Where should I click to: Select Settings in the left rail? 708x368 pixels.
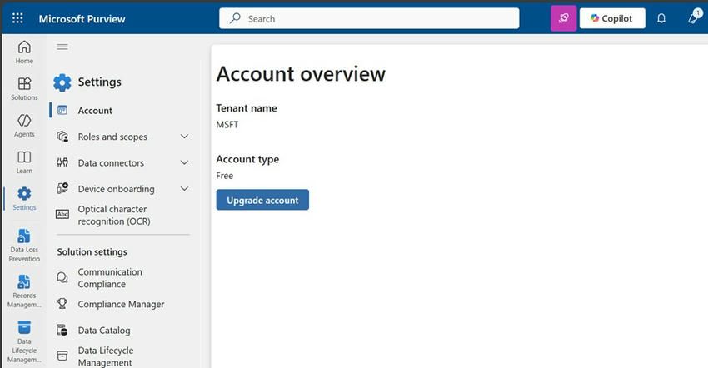(x=24, y=199)
